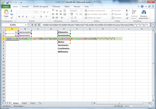156x109 pixels.
Task: Click the text orientation icon
Action: point(62,18)
